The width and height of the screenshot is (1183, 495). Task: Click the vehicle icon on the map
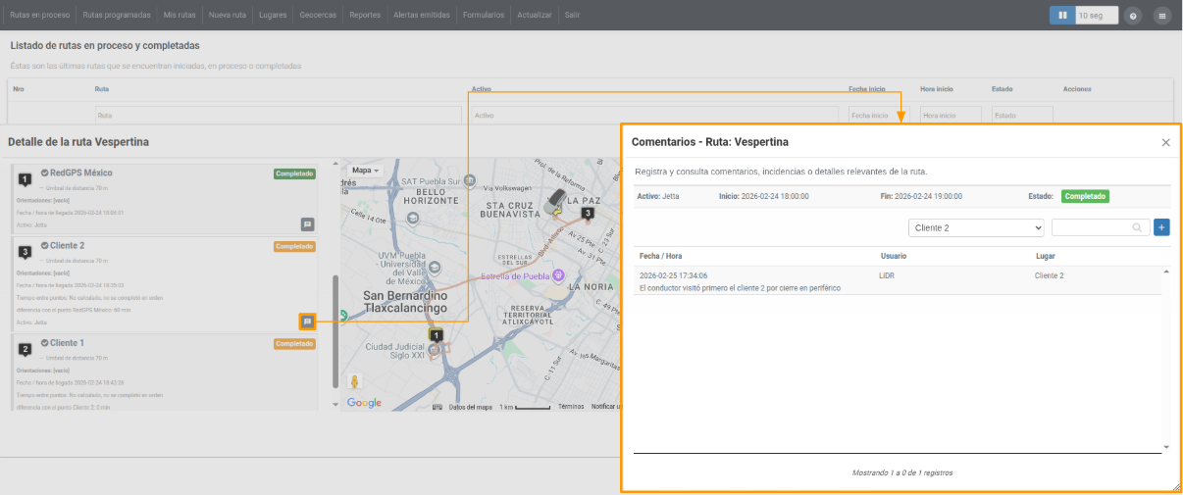(x=557, y=200)
